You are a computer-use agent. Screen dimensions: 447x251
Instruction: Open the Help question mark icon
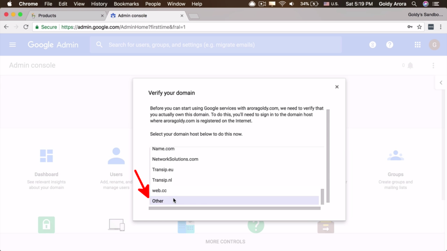click(389, 45)
